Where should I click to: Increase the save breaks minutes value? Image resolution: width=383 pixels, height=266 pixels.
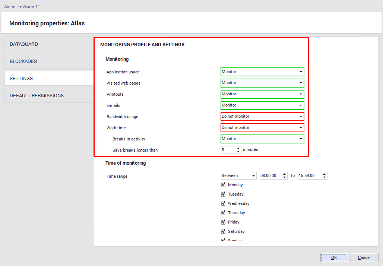[238, 148]
